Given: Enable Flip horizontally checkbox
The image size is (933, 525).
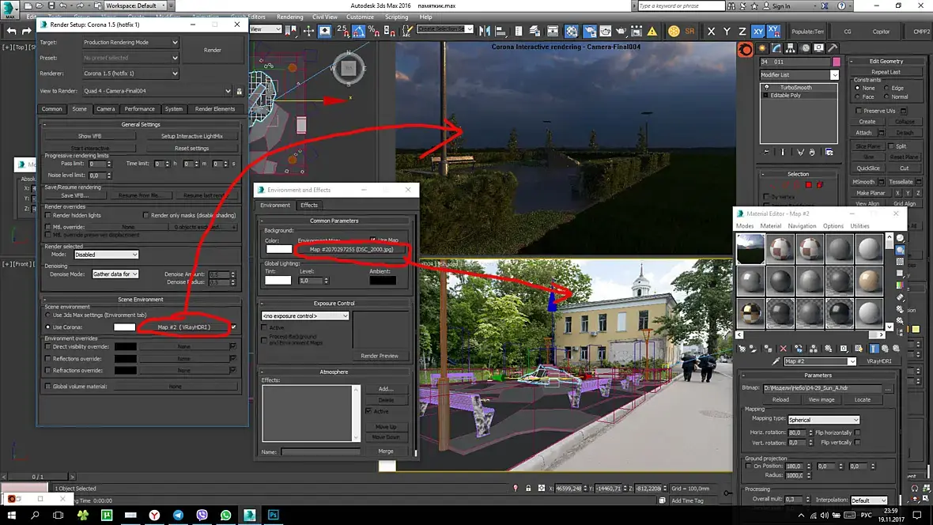Looking at the screenshot, I should pos(857,432).
